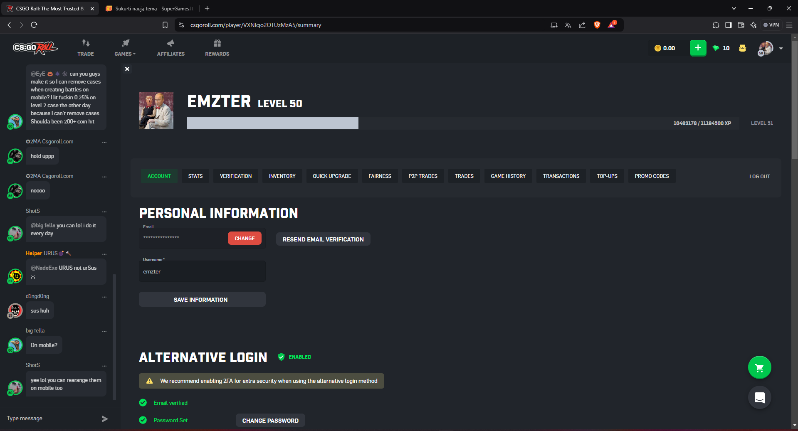Click the Enabled shield status icon
798x431 pixels.
(x=282, y=357)
